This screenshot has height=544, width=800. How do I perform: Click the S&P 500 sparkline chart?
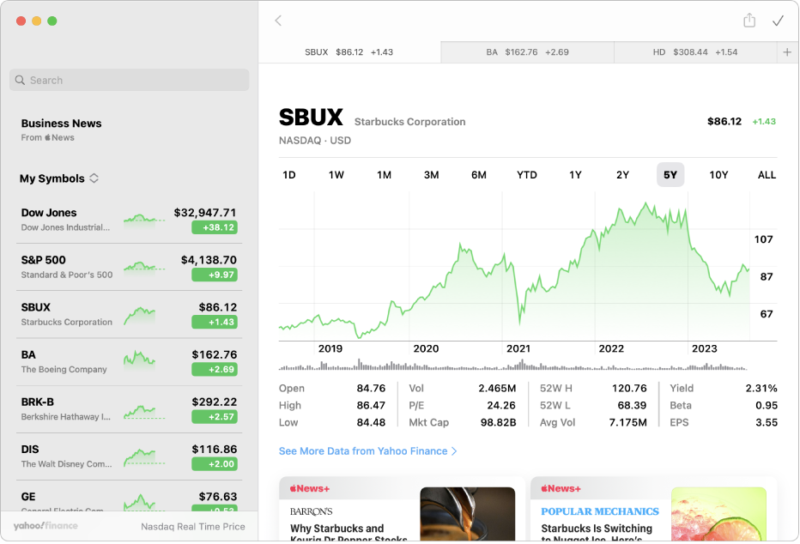click(144, 267)
